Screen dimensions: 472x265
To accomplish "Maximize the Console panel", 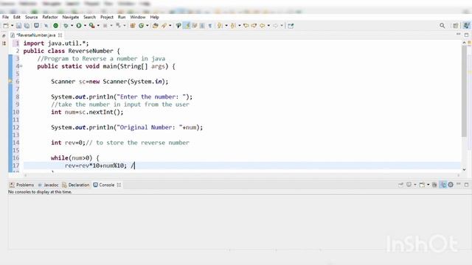I will click(466, 185).
